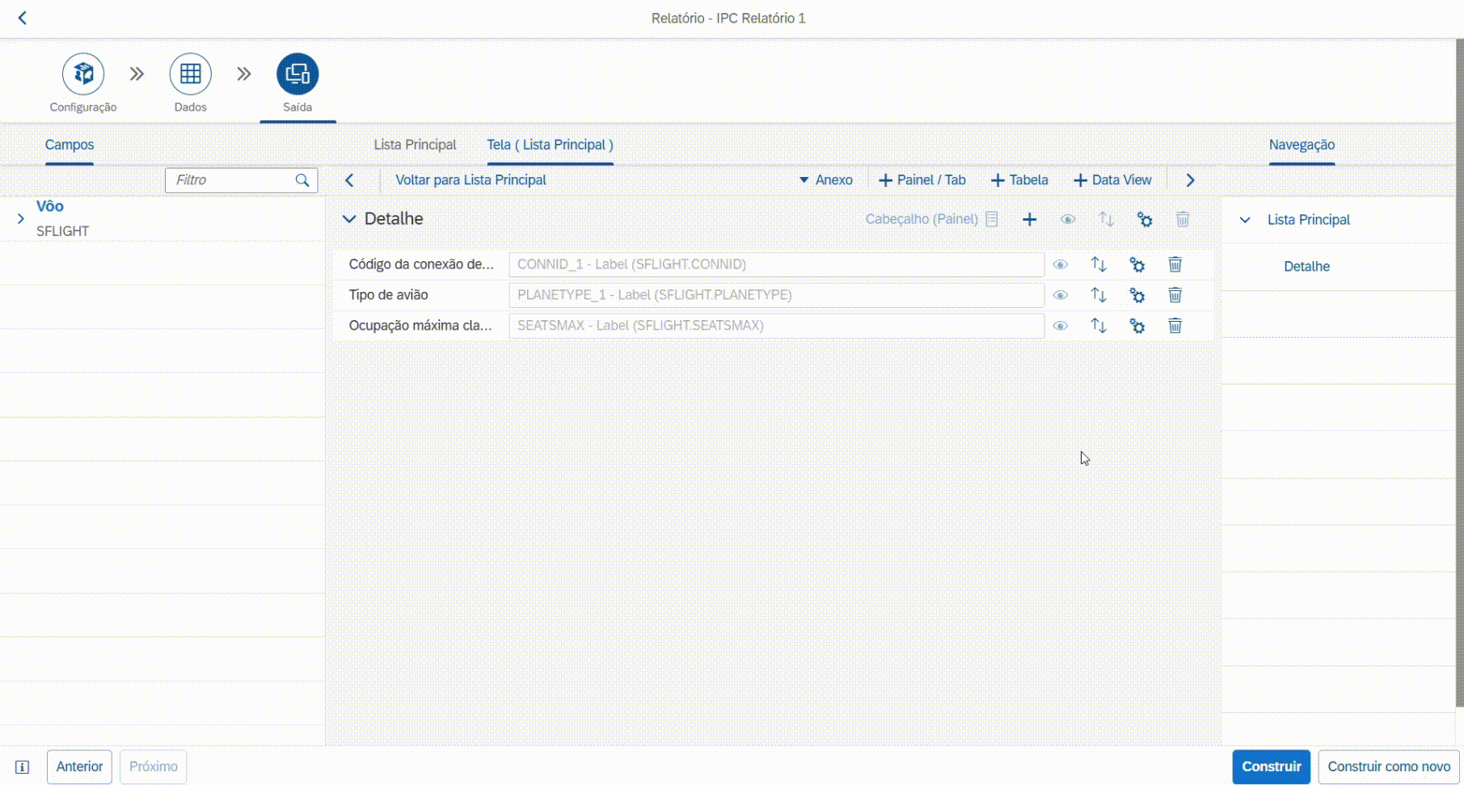Viewport: 1464px width, 785px height.
Task: Open the Dados step grid icon
Action: point(190,74)
